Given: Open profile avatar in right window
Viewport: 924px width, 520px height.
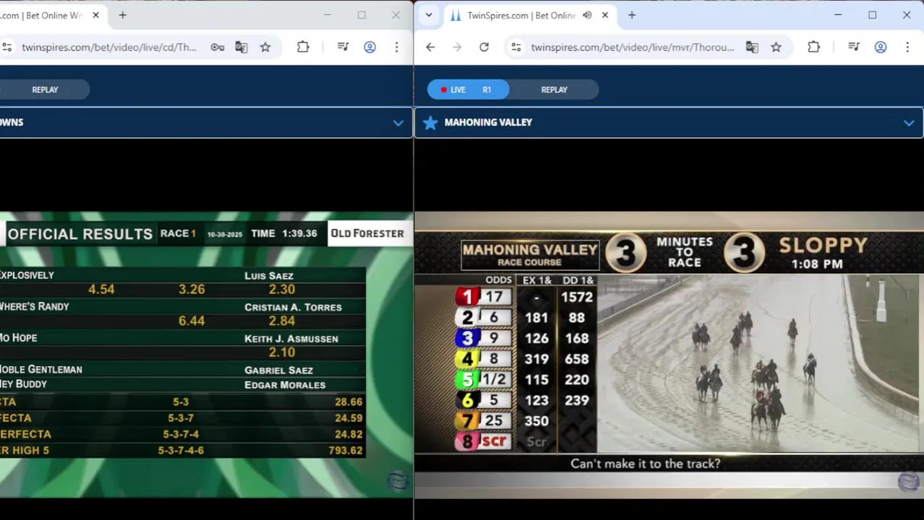Looking at the screenshot, I should (x=880, y=47).
